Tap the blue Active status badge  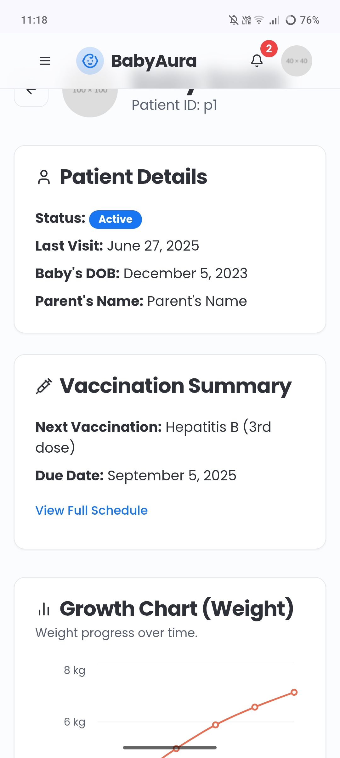click(x=115, y=219)
